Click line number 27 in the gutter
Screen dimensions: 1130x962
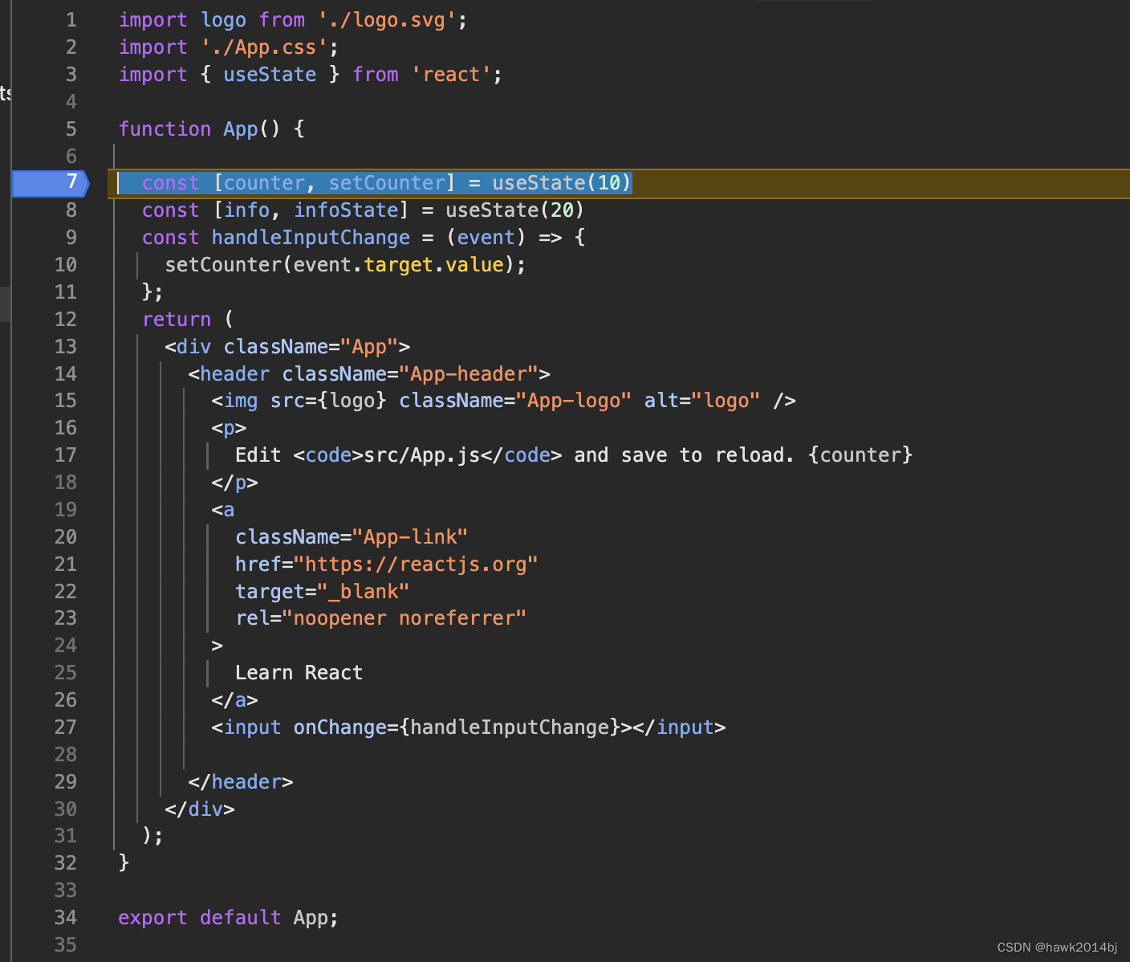66,728
